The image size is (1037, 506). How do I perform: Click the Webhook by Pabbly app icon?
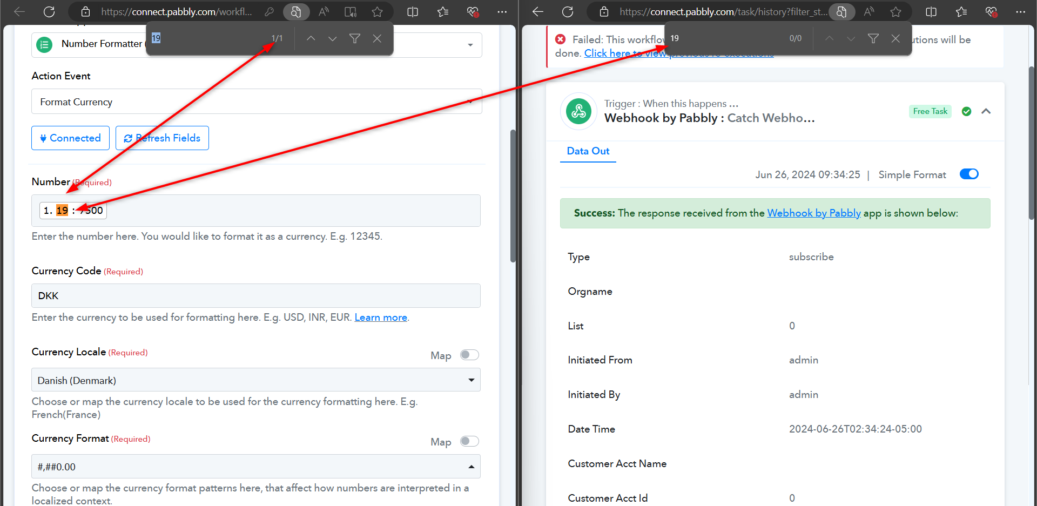pyautogui.click(x=578, y=111)
